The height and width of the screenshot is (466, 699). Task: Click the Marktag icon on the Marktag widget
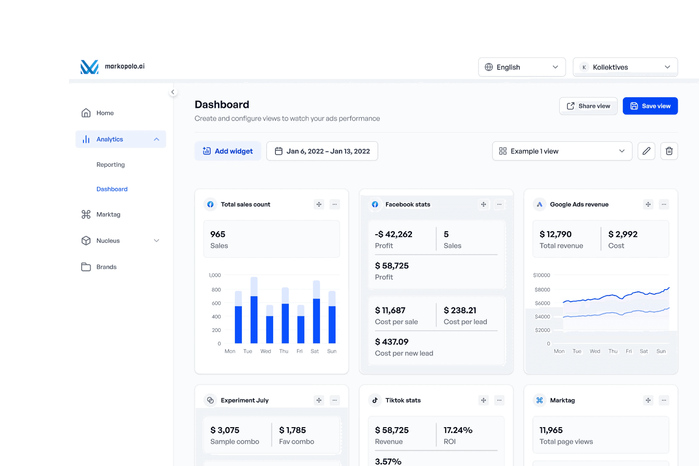coord(539,400)
